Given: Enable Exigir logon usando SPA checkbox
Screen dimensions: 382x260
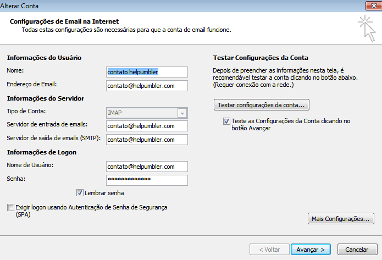Looking at the screenshot, I should click(x=10, y=208).
